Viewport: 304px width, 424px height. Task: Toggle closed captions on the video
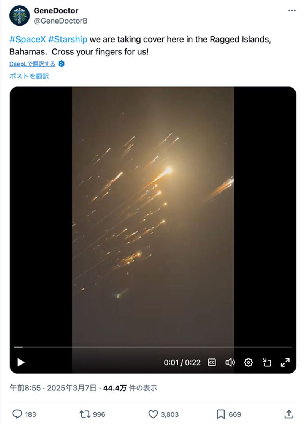212,362
